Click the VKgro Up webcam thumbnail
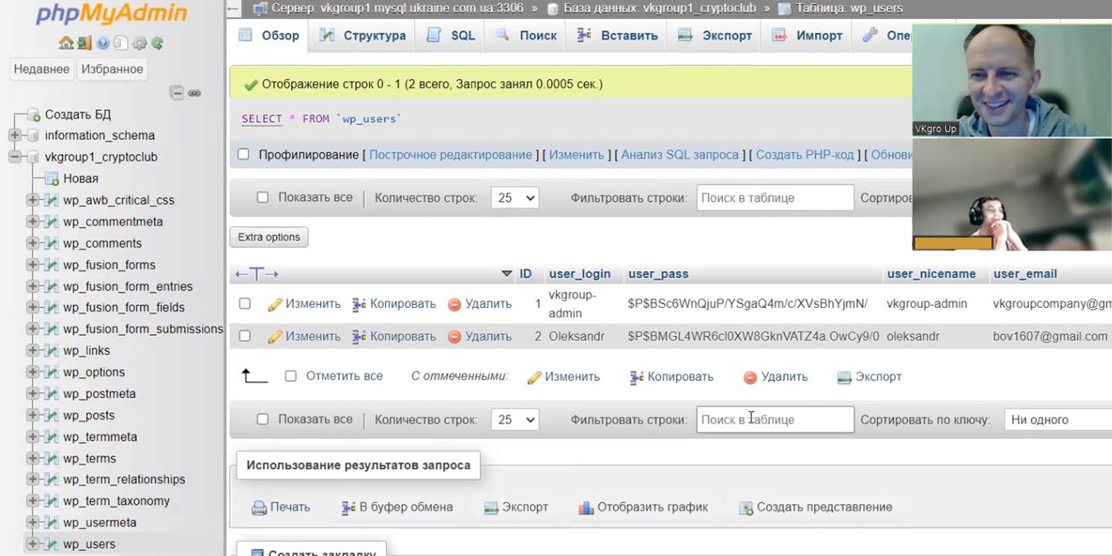This screenshot has height=556, width=1112. click(1012, 80)
